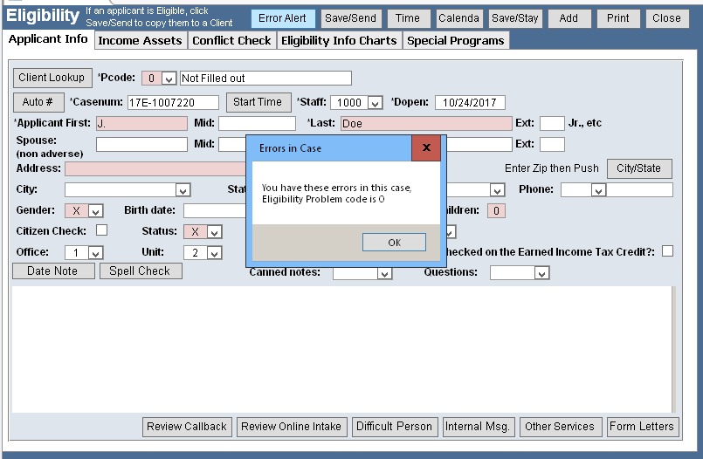The width and height of the screenshot is (703, 459).
Task: Switch to the Conflict Check tab
Action: click(231, 41)
